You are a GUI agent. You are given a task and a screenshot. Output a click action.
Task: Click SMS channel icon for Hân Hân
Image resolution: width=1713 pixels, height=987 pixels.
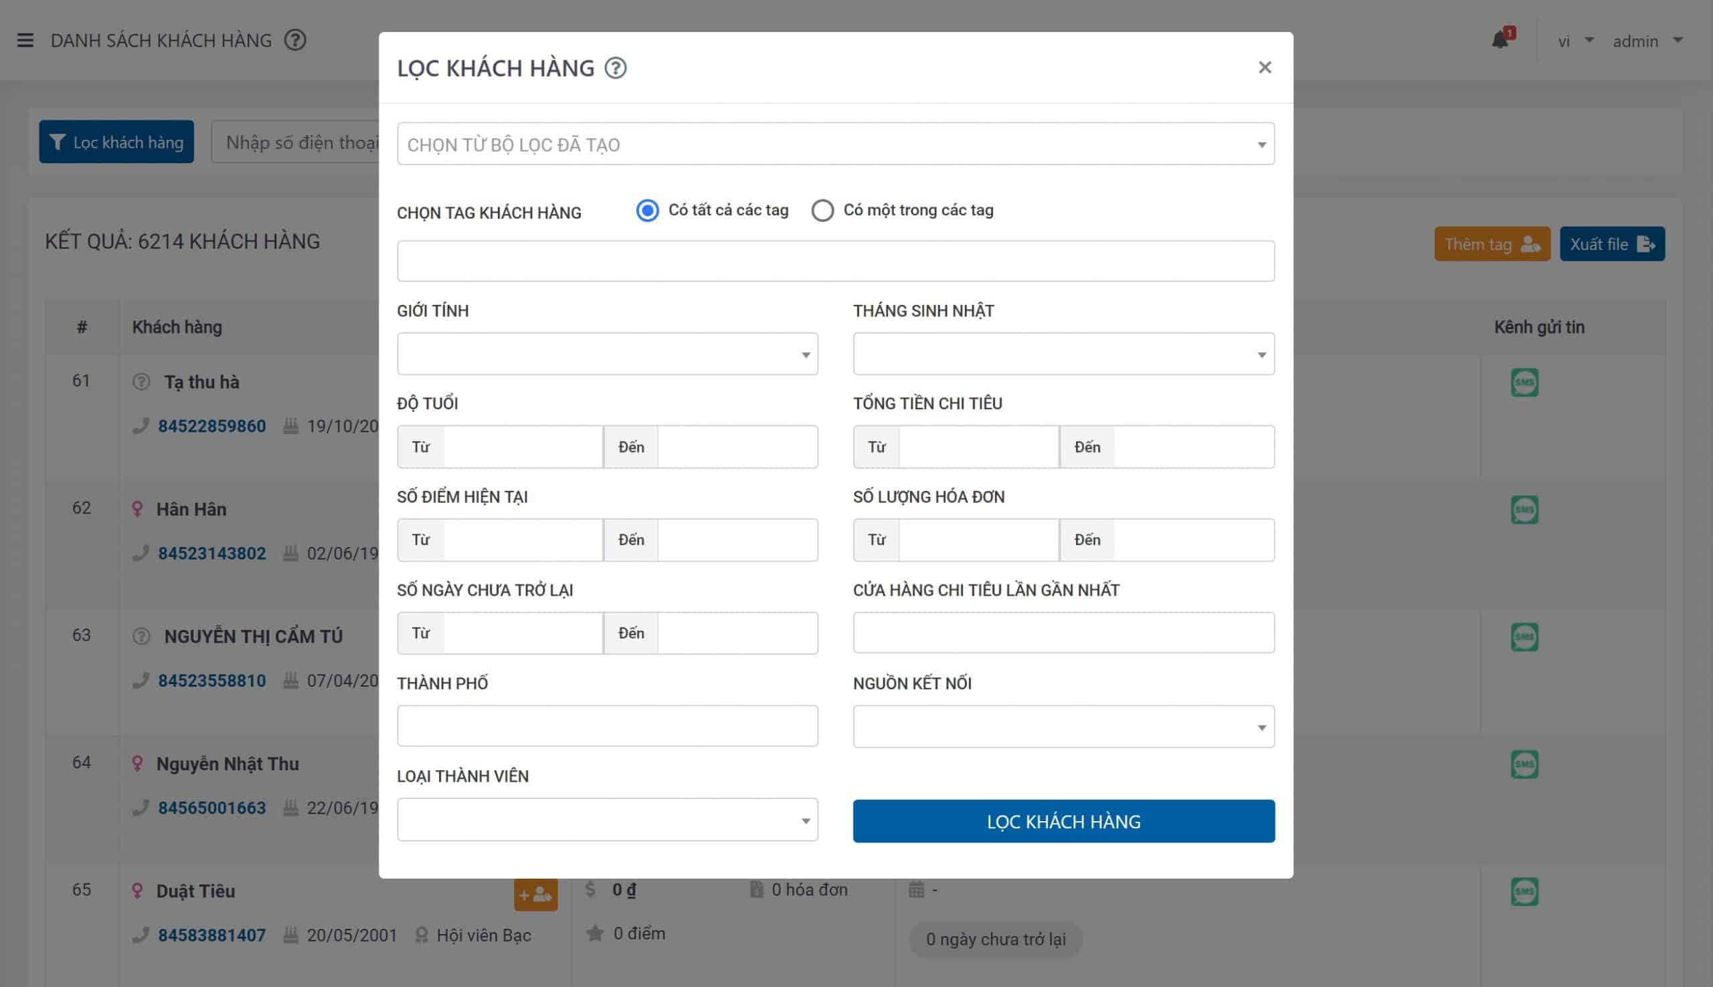1524,510
